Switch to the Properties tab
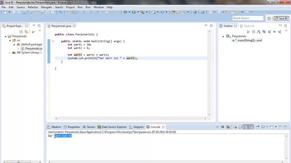 (x=72, y=127)
